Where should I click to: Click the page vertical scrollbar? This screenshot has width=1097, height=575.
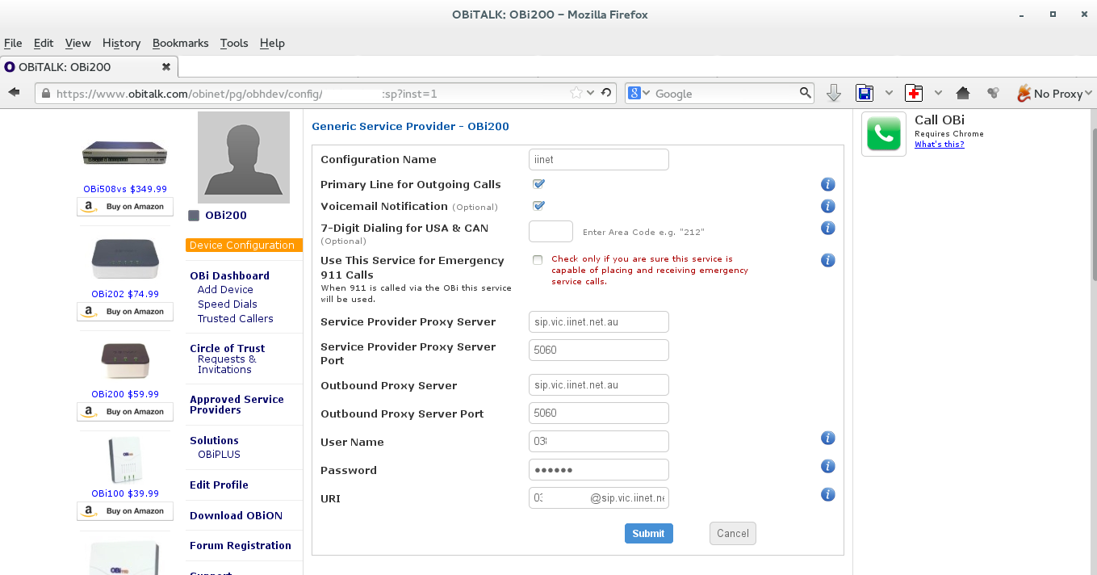[1093, 204]
